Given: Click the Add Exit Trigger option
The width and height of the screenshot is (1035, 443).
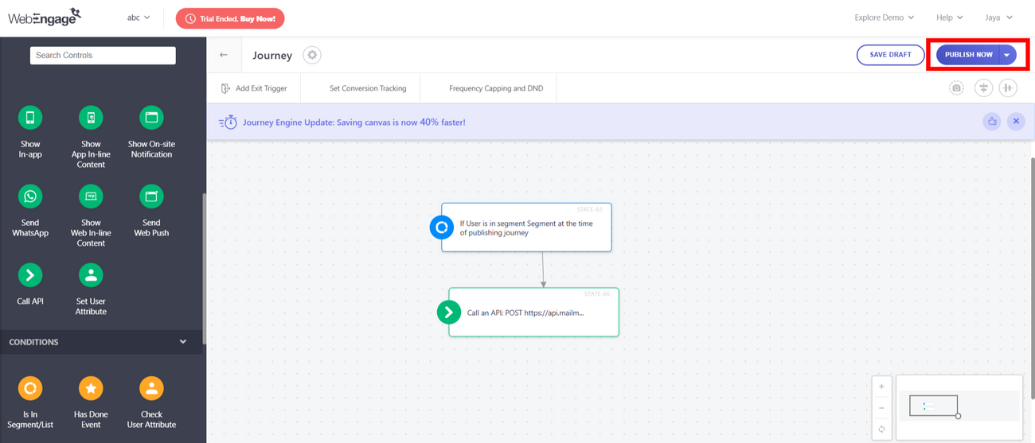Looking at the screenshot, I should tap(254, 88).
